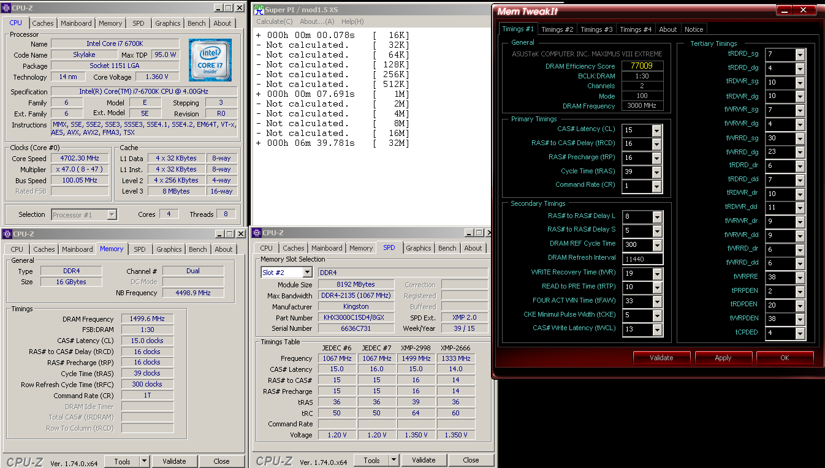The width and height of the screenshot is (825, 468).
Task: Click the CPU-Z SPD window title icon
Action: click(x=257, y=233)
